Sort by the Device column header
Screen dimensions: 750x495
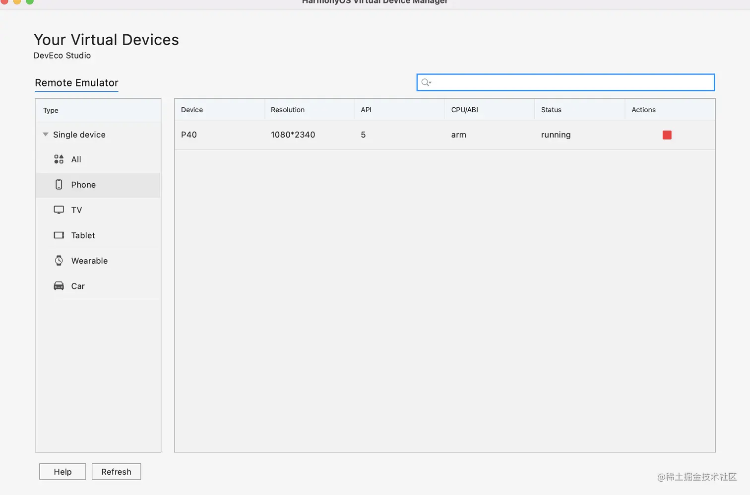(192, 110)
